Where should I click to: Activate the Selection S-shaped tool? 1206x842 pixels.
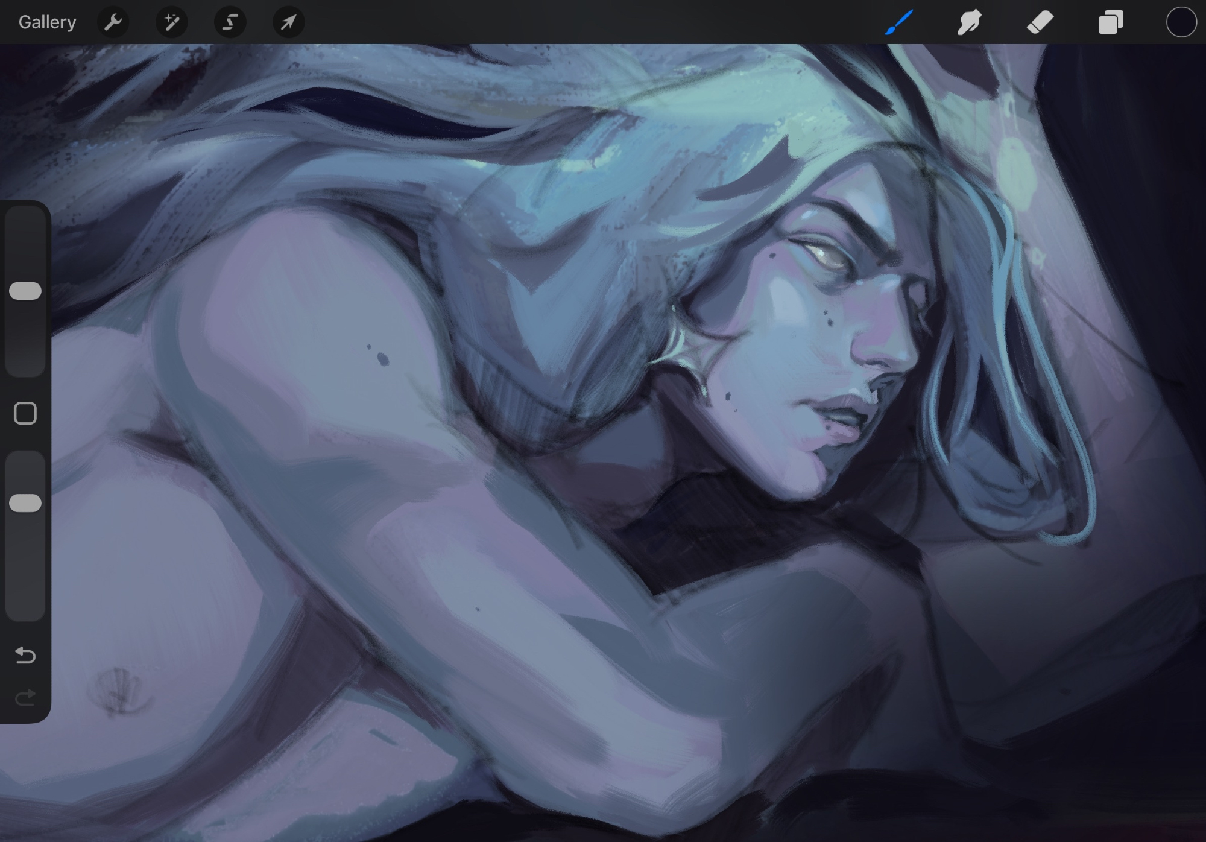pyautogui.click(x=230, y=22)
